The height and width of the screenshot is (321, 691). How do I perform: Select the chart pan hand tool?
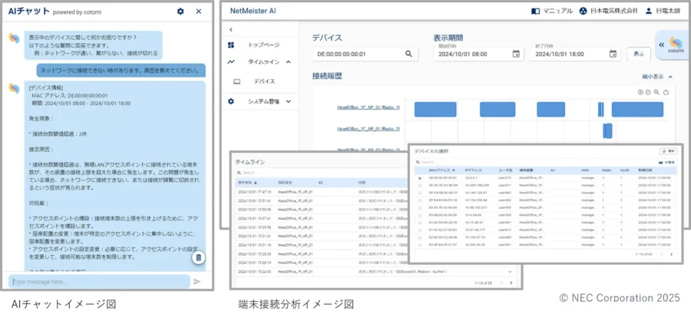(666, 92)
